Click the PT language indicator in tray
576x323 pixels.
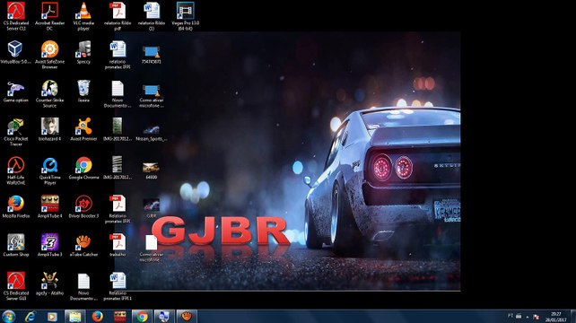(x=511, y=316)
